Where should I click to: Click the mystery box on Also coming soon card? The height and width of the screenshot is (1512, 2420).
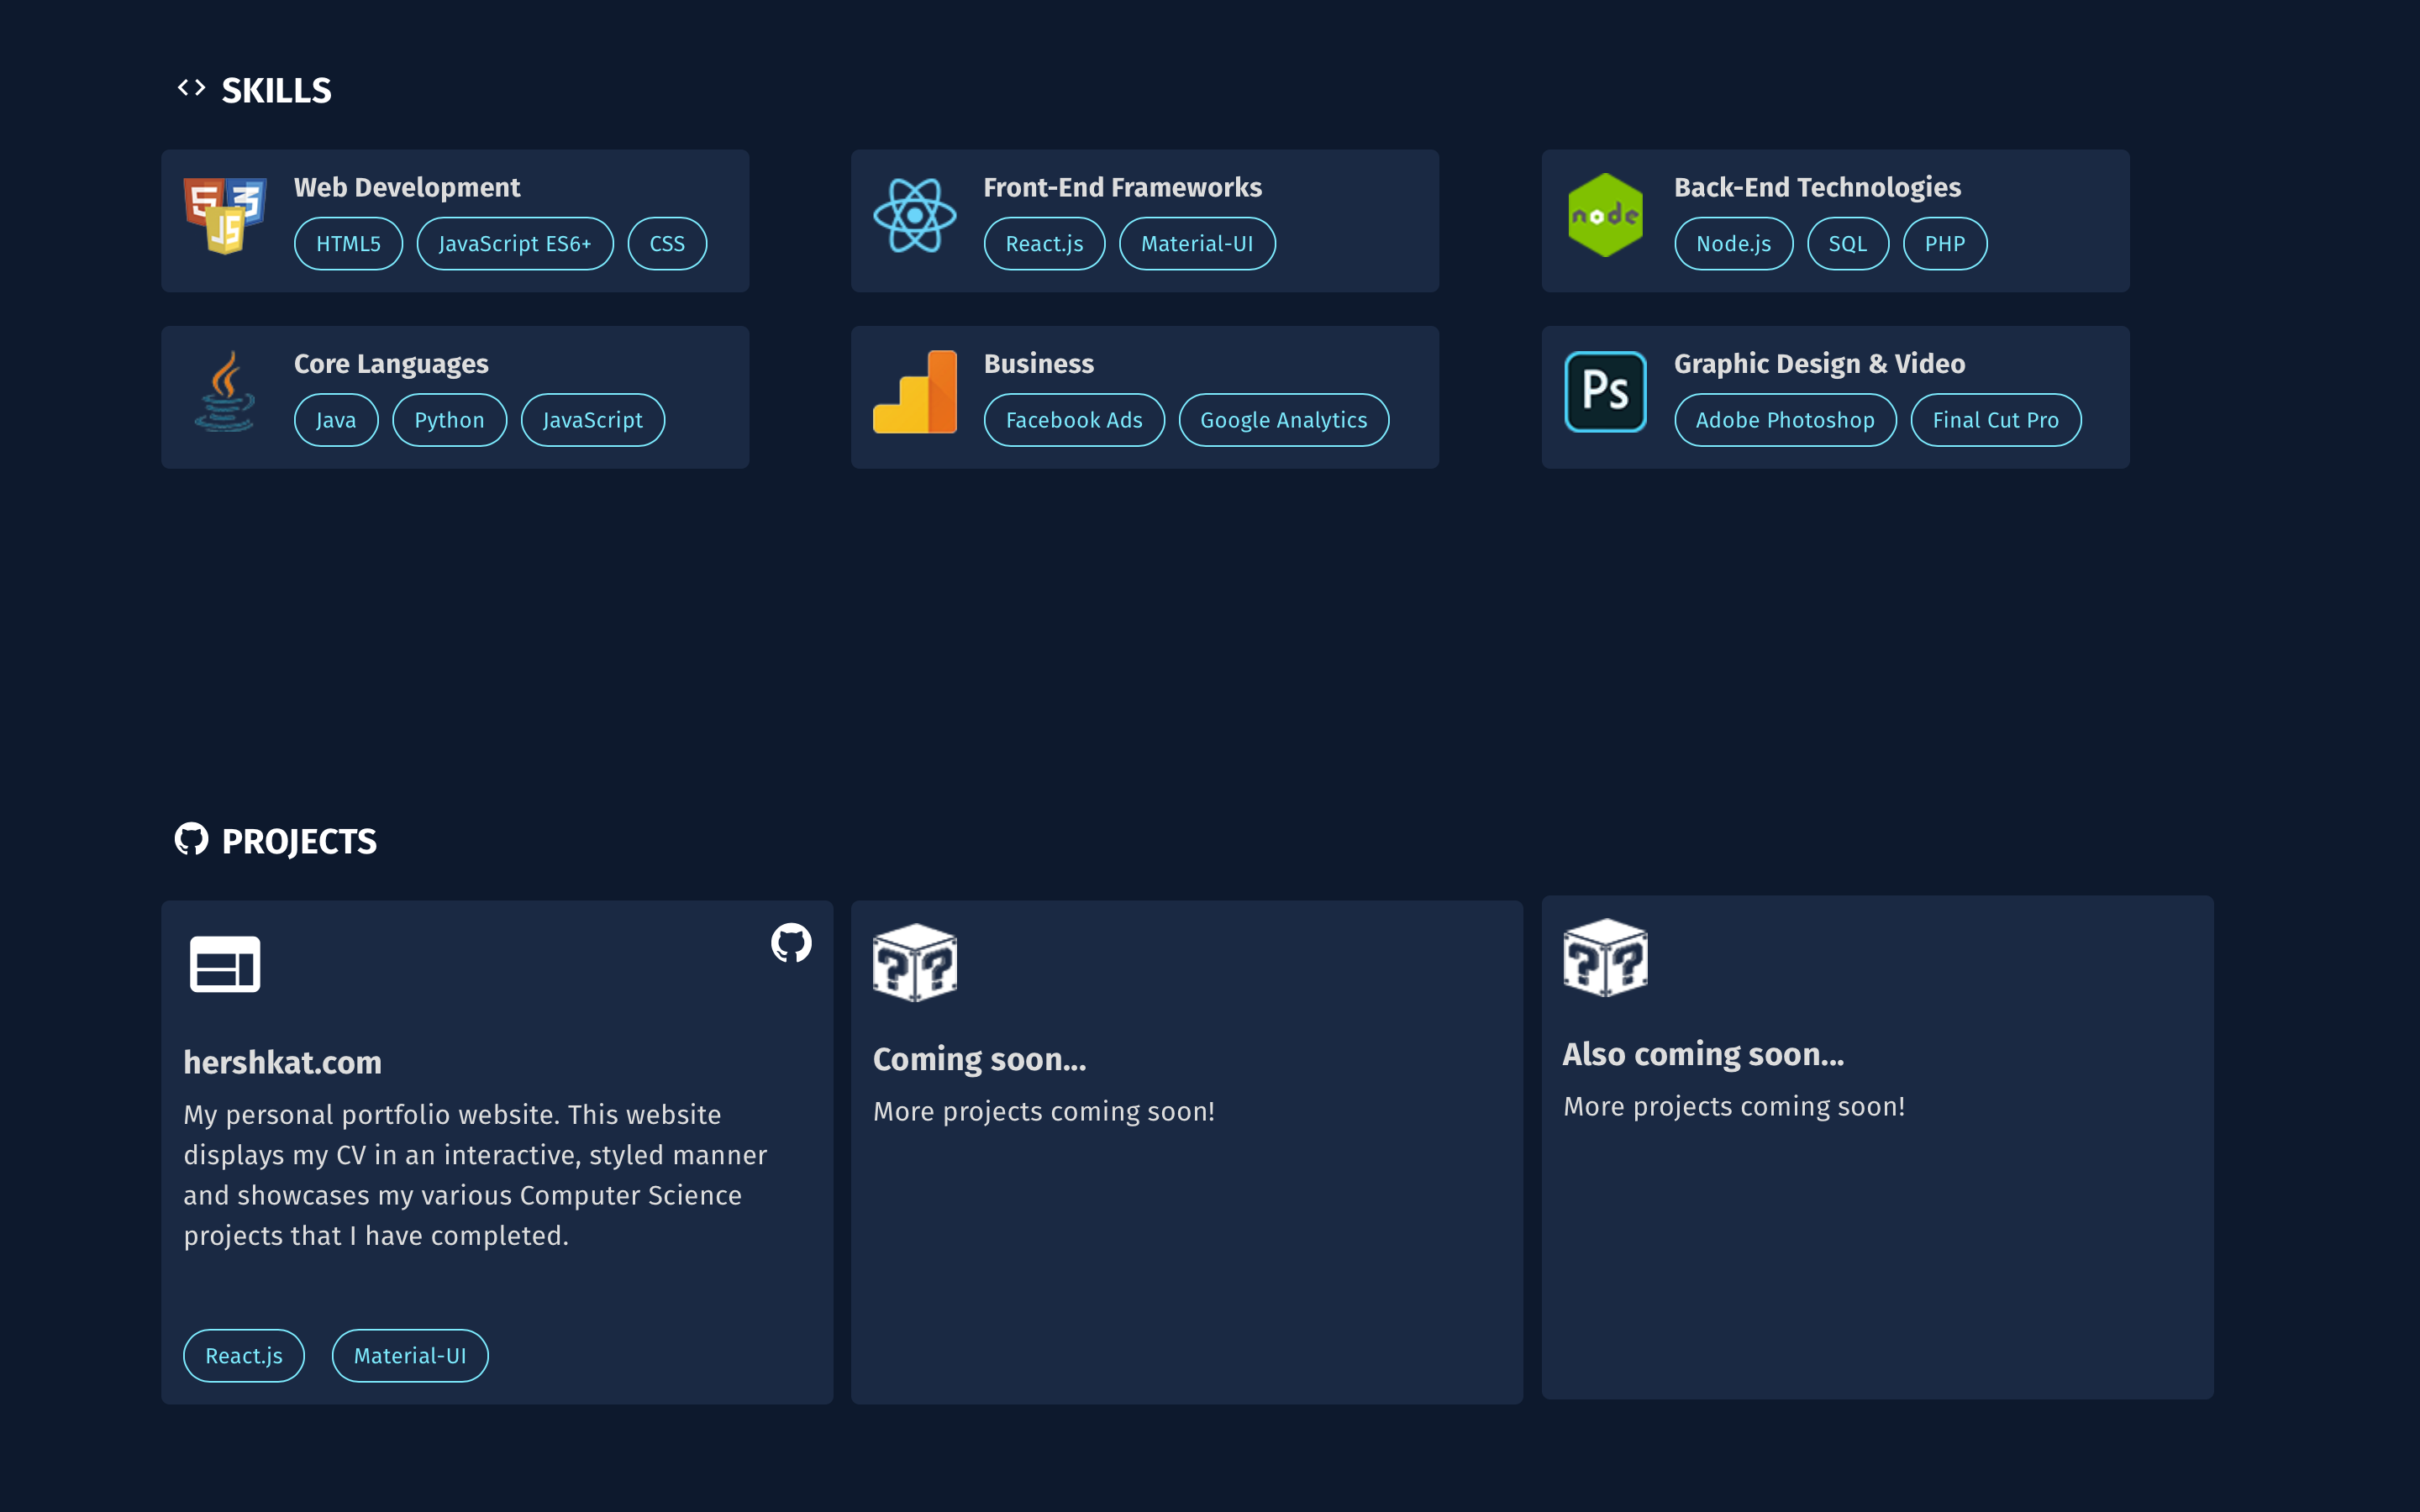point(1605,957)
